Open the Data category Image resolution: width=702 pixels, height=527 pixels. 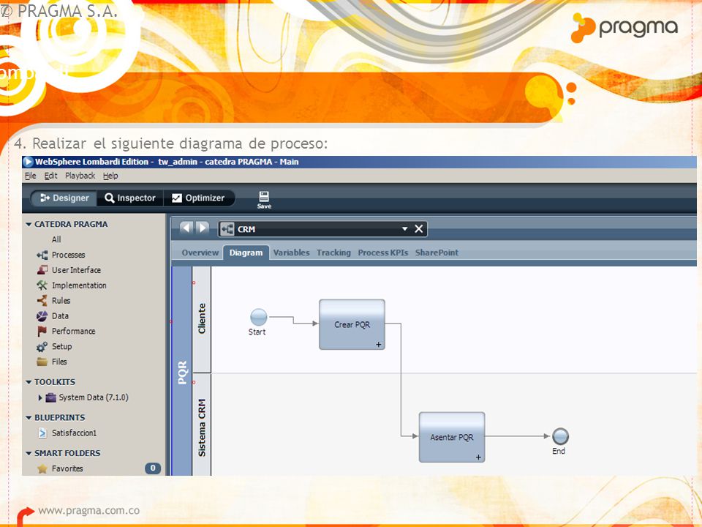(60, 316)
